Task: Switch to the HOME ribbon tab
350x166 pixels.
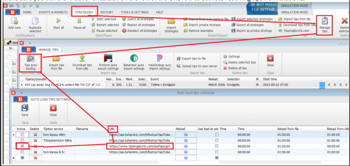Action: coord(27,12)
